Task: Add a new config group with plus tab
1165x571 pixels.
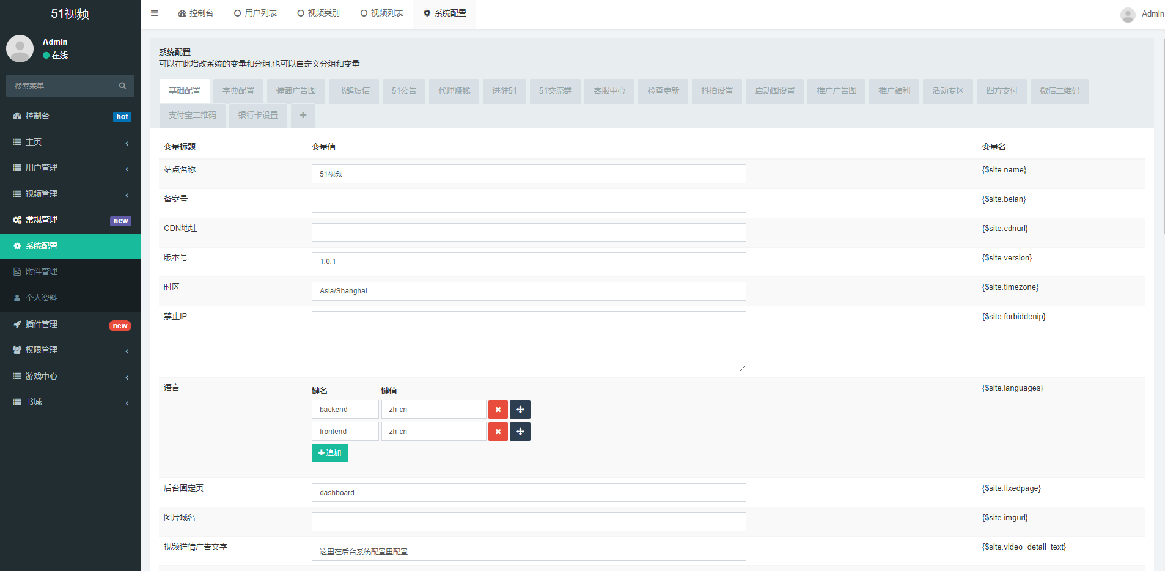Action: 303,115
